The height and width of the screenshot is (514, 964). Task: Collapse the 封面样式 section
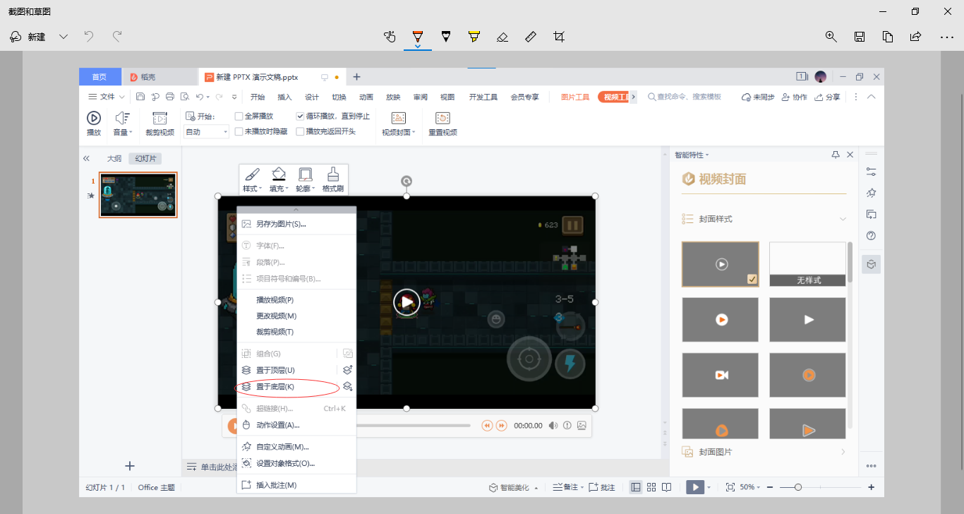click(843, 220)
